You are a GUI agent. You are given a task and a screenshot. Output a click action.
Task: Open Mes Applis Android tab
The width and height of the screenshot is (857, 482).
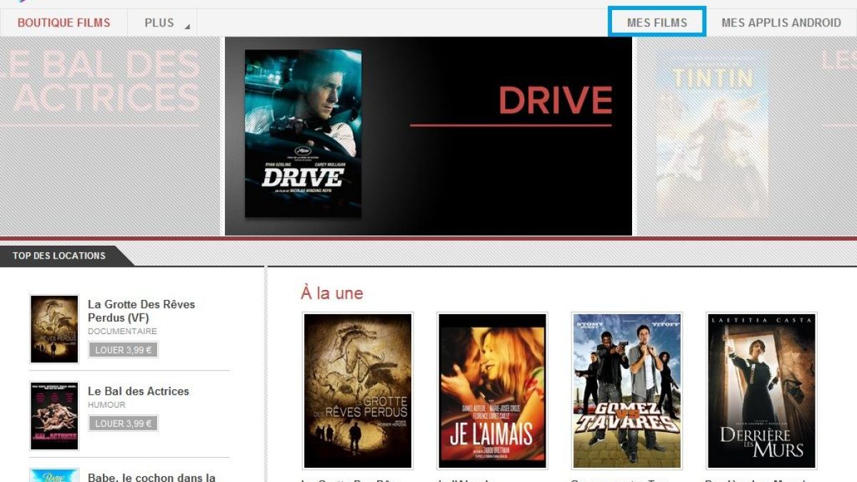(781, 23)
